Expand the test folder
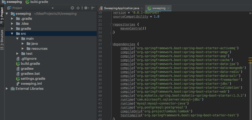Image resolution: width=252 pixels, height=120 pixels. pos(17,54)
